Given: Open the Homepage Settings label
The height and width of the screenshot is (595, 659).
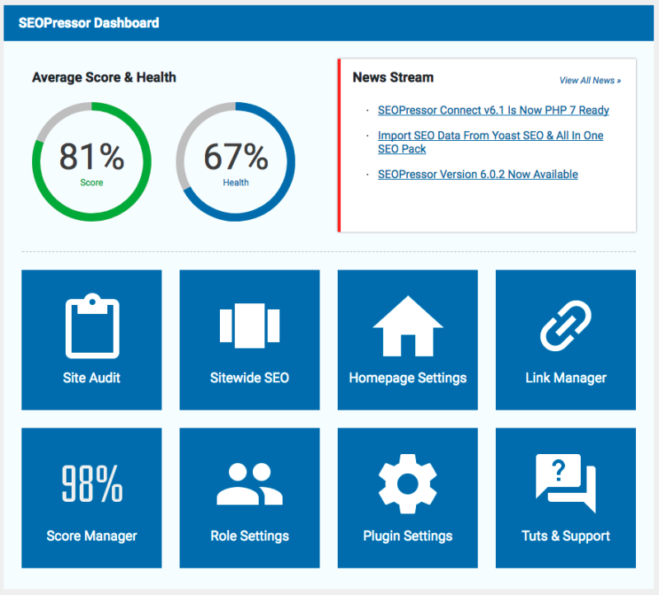Looking at the screenshot, I should [408, 378].
